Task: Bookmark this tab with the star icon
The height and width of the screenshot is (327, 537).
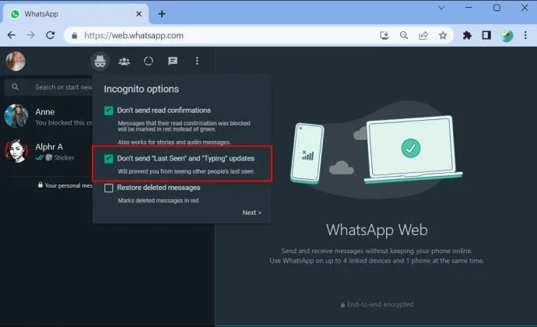Action: (x=443, y=35)
